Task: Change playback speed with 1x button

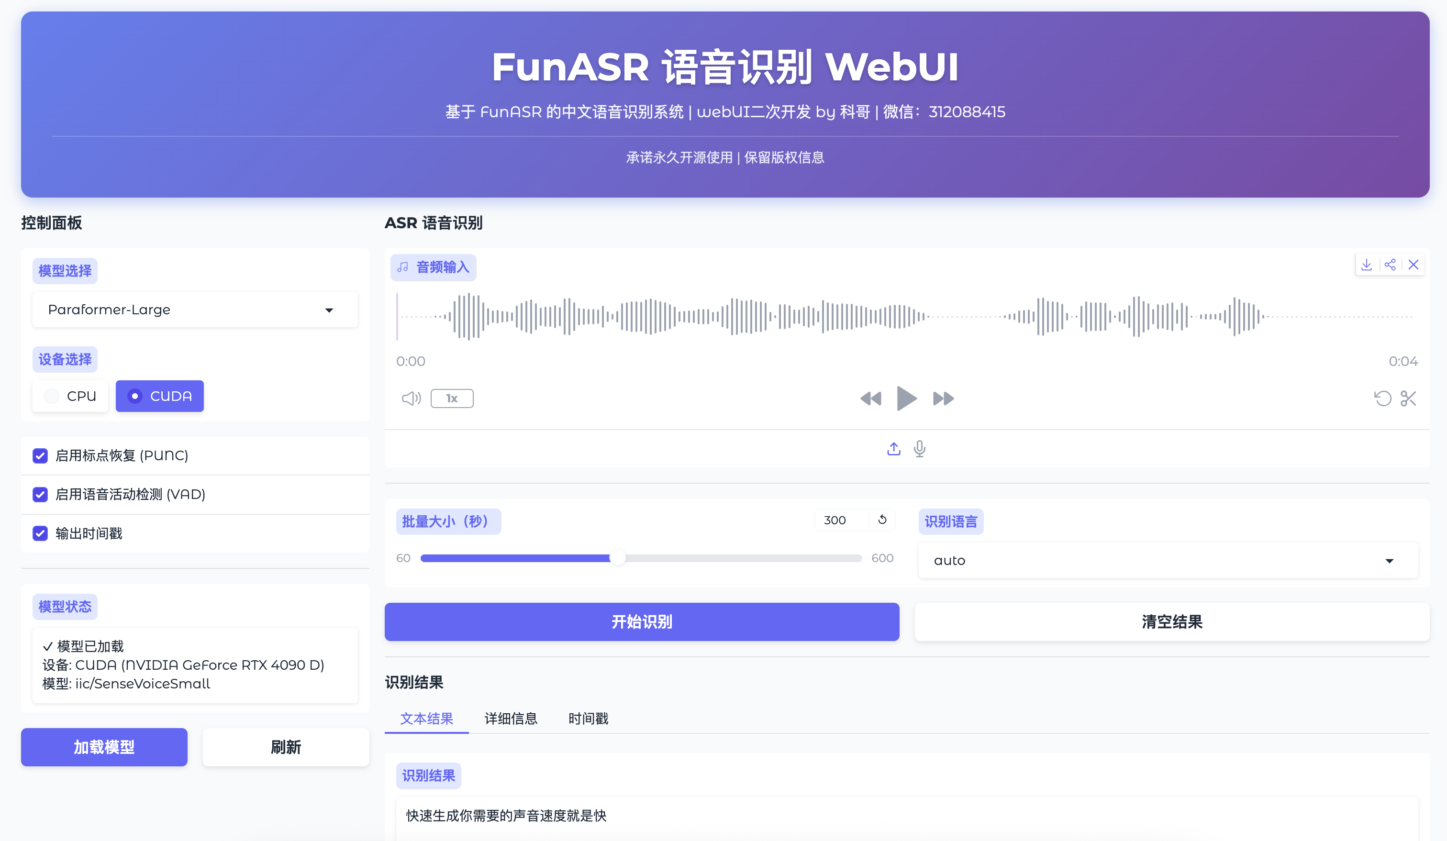Action: (x=452, y=398)
